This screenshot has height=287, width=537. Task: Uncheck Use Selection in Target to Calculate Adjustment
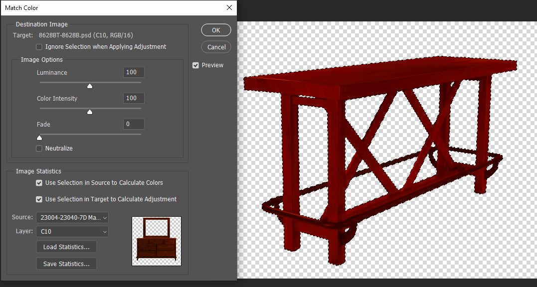(39, 198)
